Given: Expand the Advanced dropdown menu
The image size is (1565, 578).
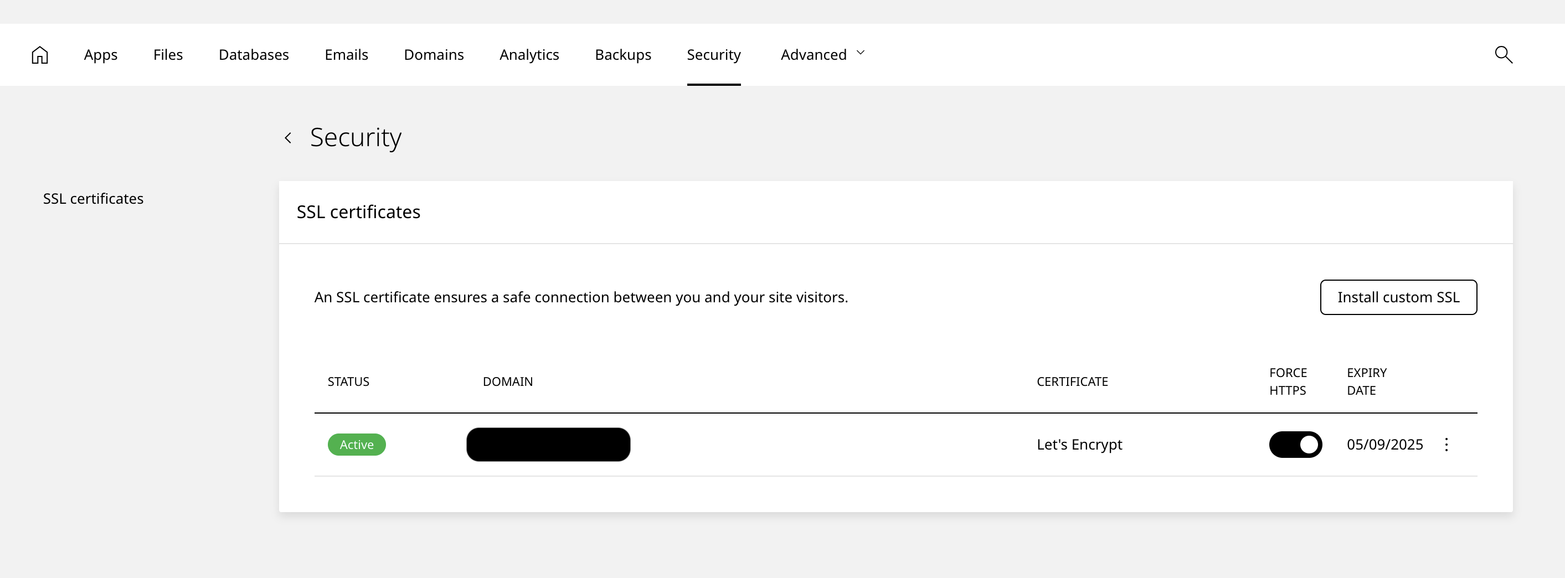Looking at the screenshot, I should tap(822, 55).
